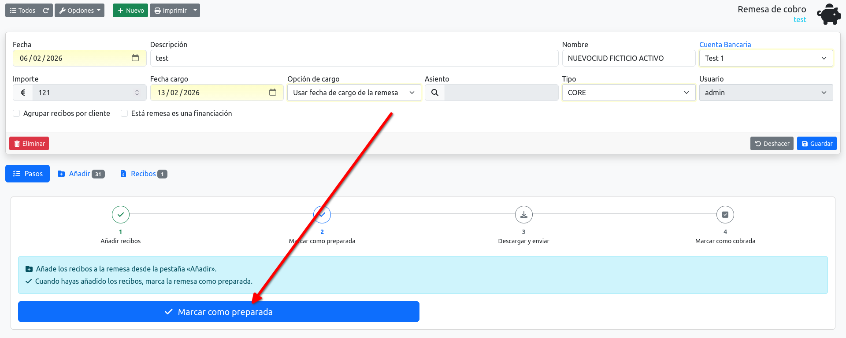Open calendar picker icon in Fecha field
The image size is (846, 338).
[x=135, y=58]
